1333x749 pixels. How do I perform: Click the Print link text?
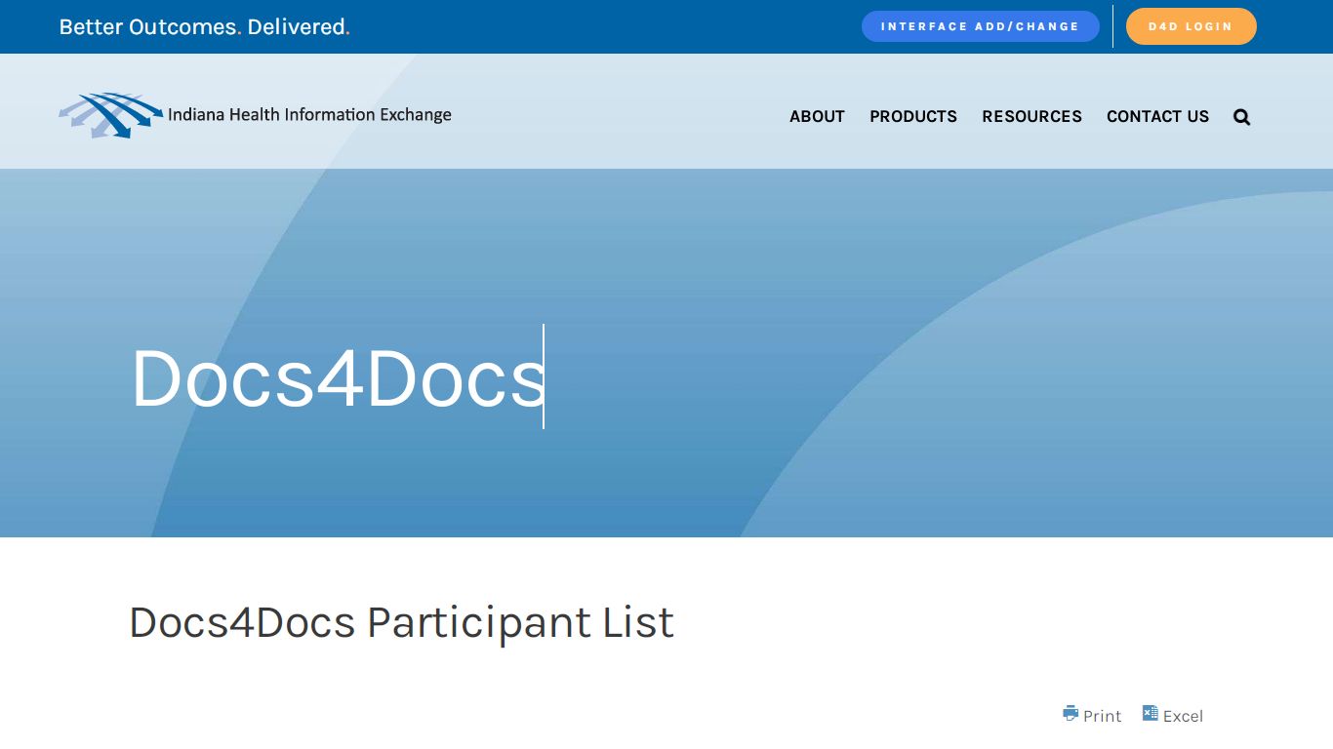[x=1103, y=716]
